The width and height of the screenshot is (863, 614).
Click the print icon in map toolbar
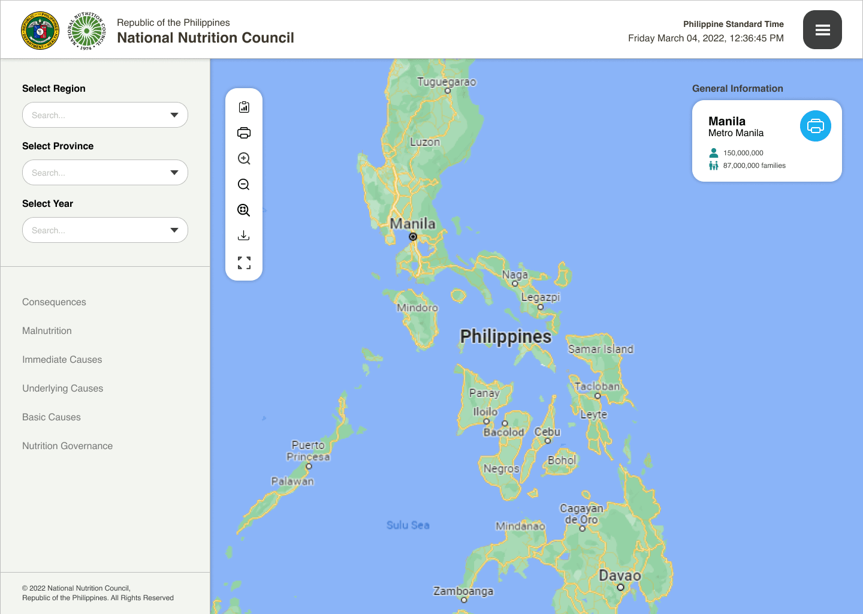(244, 133)
